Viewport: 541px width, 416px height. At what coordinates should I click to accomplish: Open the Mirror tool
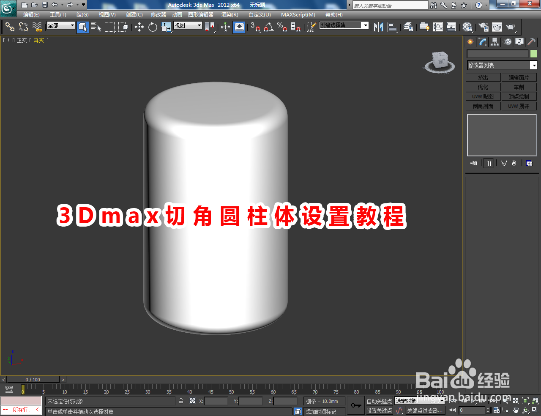(379, 27)
